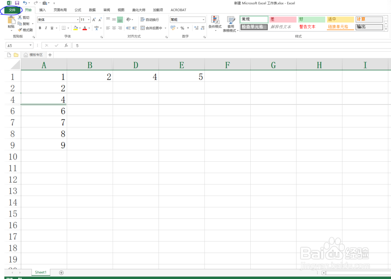The height and width of the screenshot is (279, 391).
Task: Toggle top vertical align
Action: coord(108,20)
